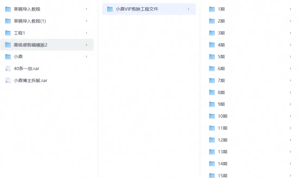Select the 草稿导入教程 folder name
Viewport: 300px width, 178px height.
coord(27,9)
